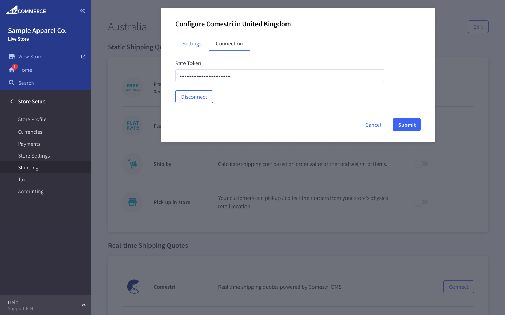
Task: Click the Rate Token label
Action: click(188, 63)
